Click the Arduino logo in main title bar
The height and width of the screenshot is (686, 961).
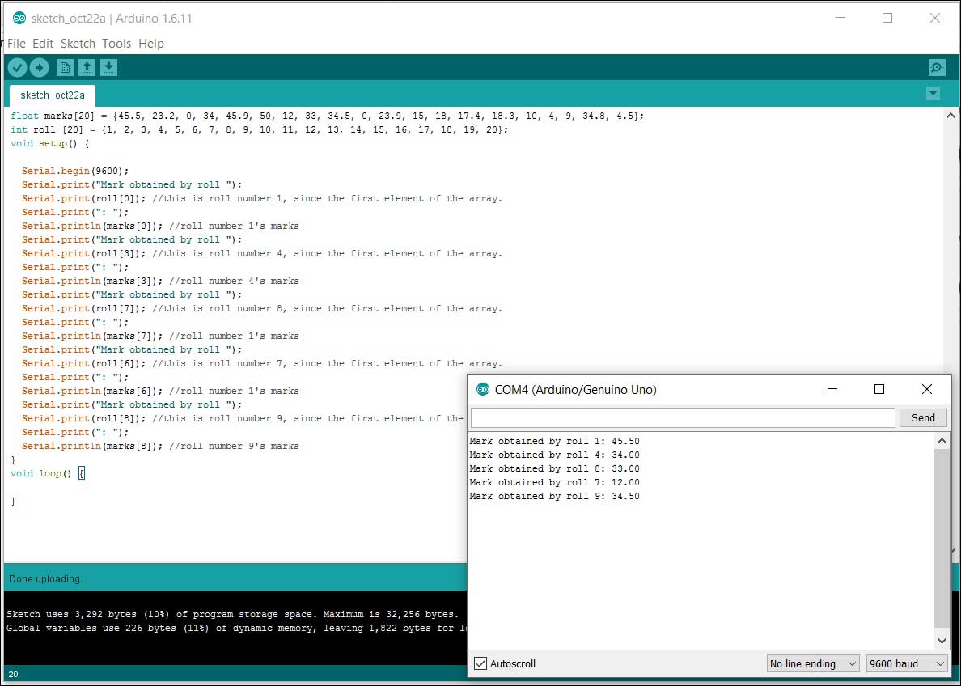point(19,18)
